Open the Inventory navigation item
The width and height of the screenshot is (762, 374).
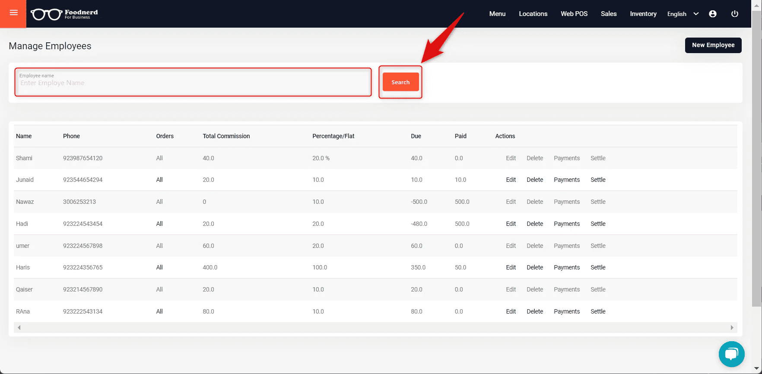tap(643, 14)
